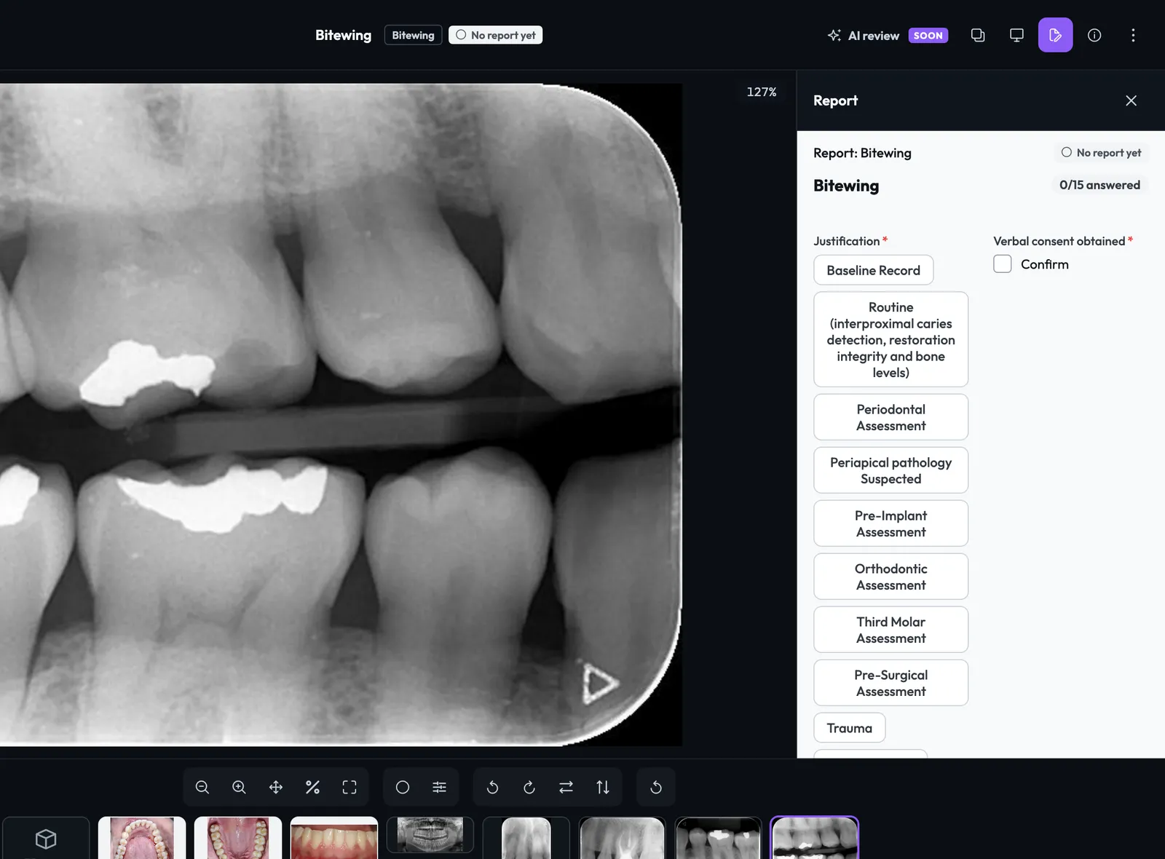Click the 3D cube thumbnail
Image resolution: width=1165 pixels, height=859 pixels.
click(x=46, y=839)
